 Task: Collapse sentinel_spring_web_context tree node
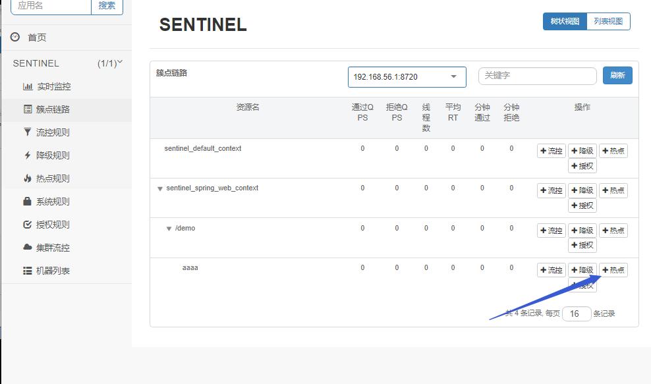click(x=160, y=189)
